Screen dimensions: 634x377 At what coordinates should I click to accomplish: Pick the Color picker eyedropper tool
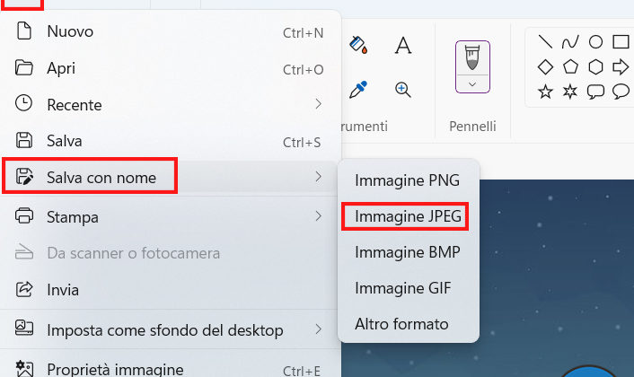point(358,90)
